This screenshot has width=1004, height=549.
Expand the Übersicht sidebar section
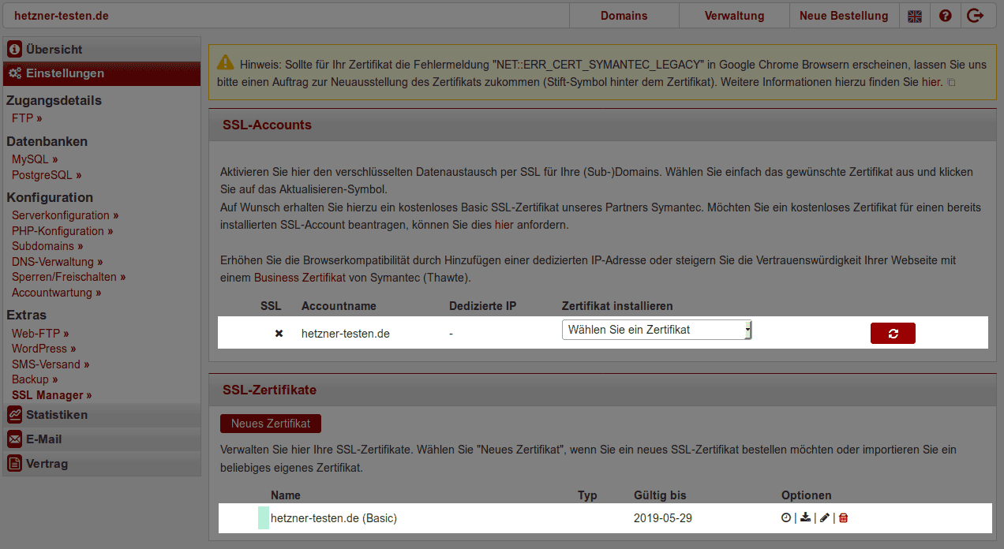point(102,49)
